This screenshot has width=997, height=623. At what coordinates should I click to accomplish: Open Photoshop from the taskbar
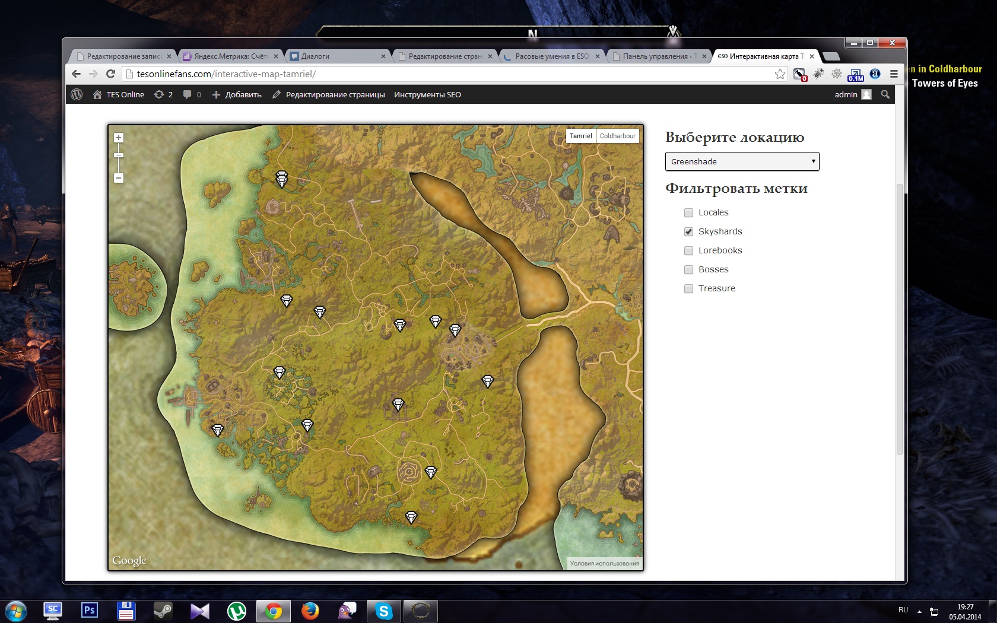click(x=90, y=611)
